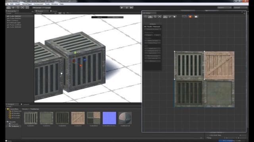254x142 pixels.
Task: Toggle the orange texture preview icon
Action: (x=190, y=17)
